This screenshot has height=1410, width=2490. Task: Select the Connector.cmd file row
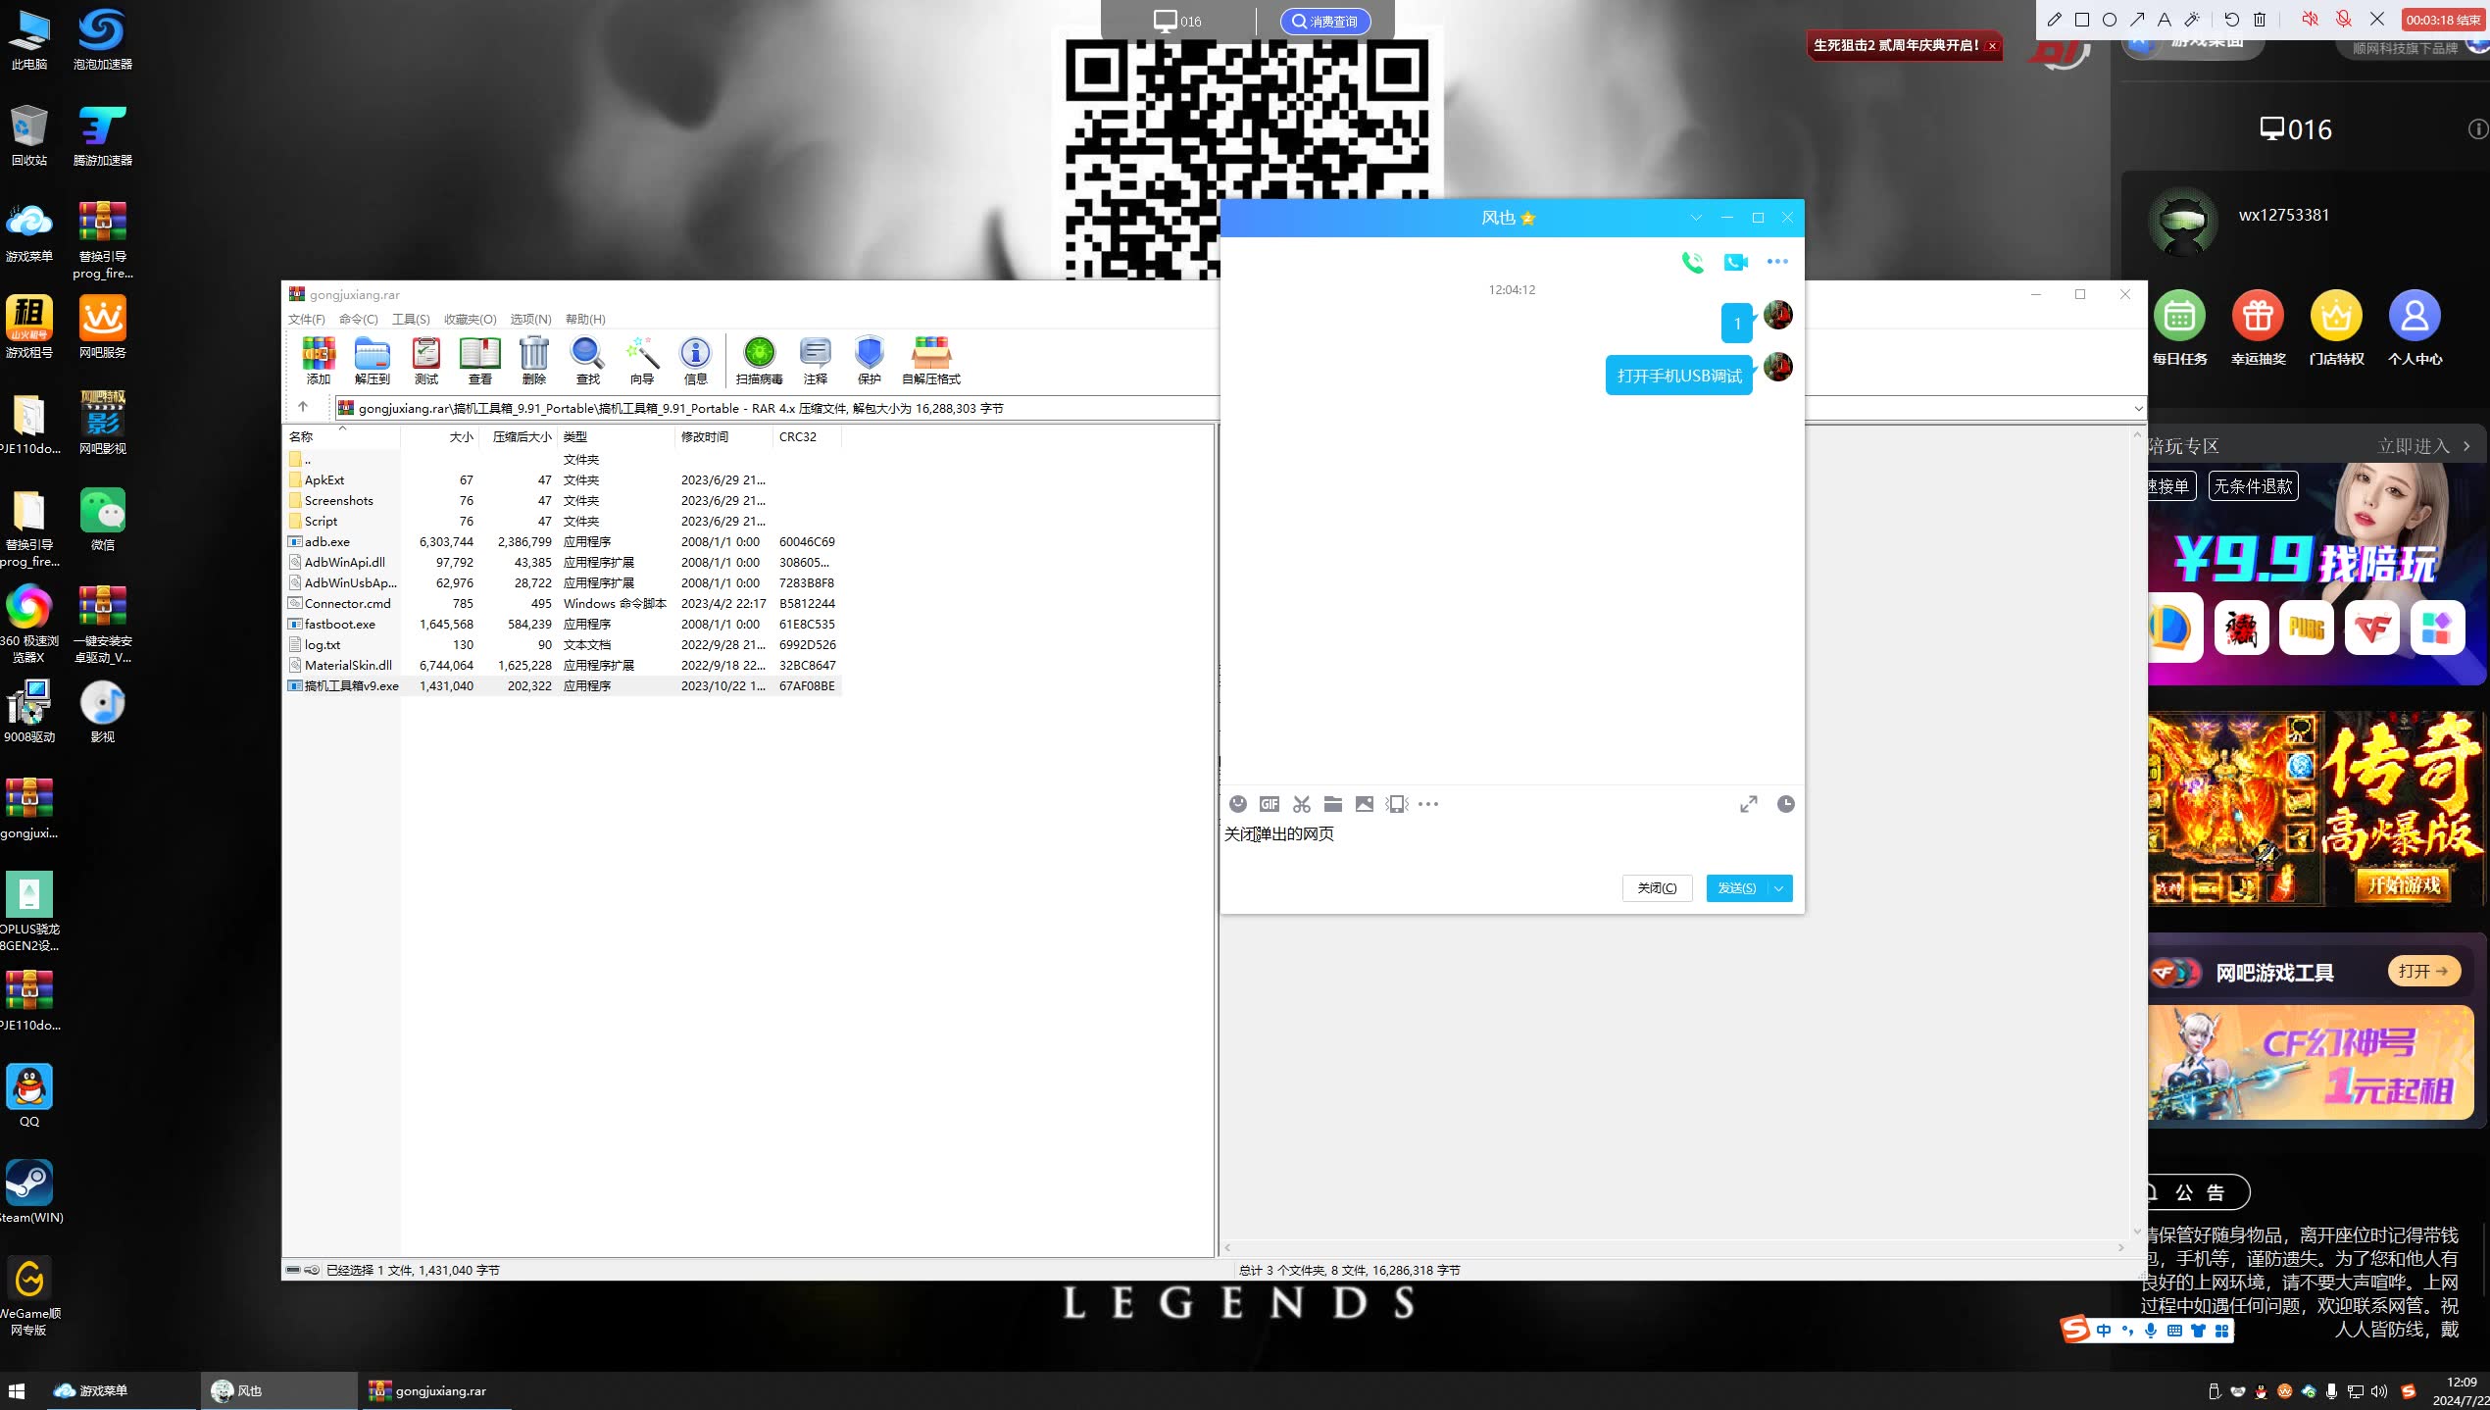[x=347, y=603]
